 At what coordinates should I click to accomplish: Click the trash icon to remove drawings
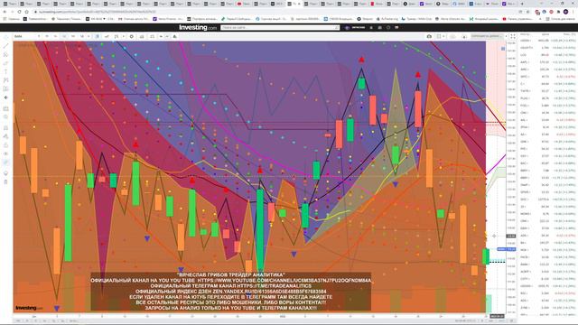point(5,181)
